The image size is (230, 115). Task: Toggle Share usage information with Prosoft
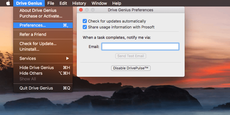point(85,27)
